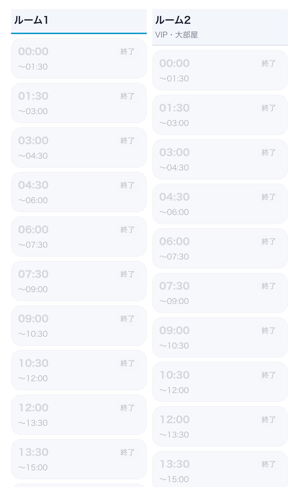Open ルーム2 slot 09:00〜10:30

(x=220, y=337)
